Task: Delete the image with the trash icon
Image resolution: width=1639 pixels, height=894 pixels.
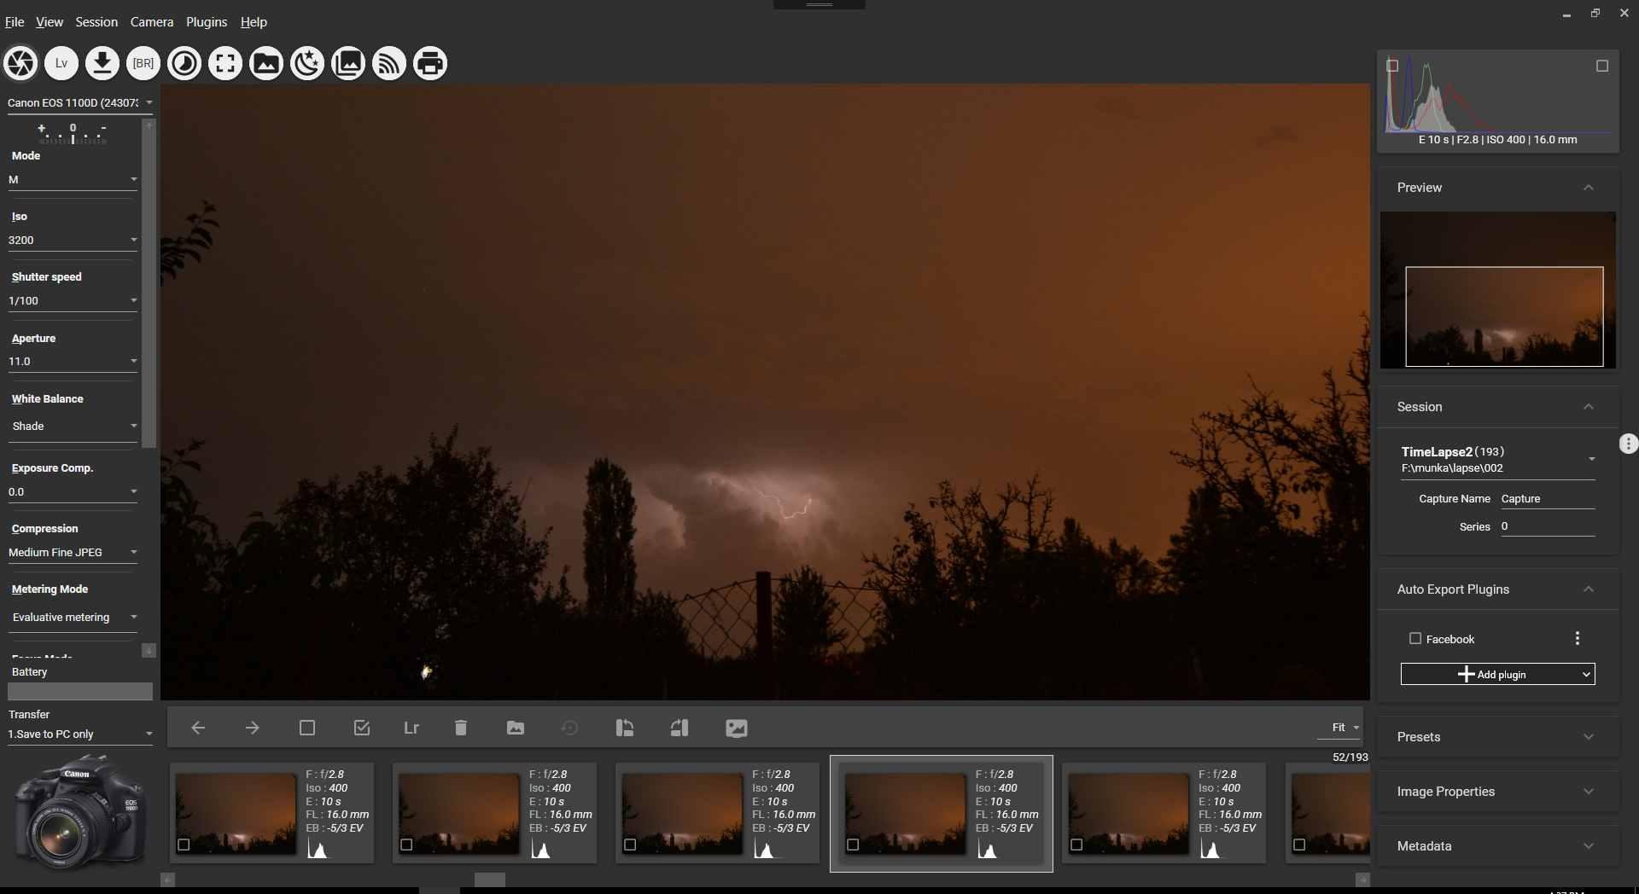Action: (x=461, y=728)
